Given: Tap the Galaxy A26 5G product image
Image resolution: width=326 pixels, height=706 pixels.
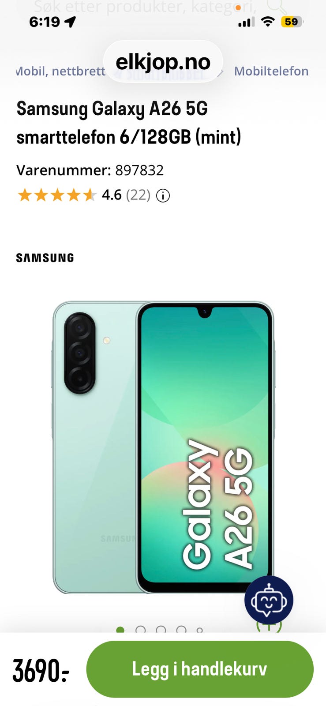Looking at the screenshot, I should pyautogui.click(x=163, y=448).
